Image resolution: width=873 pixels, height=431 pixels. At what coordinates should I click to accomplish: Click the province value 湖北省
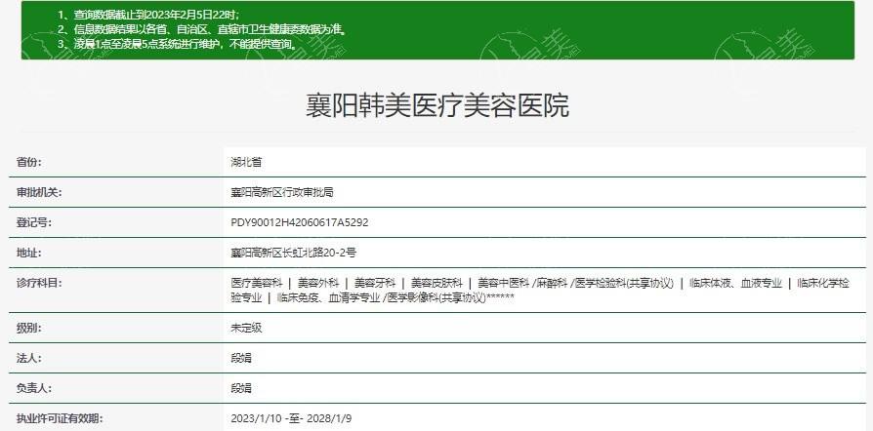click(x=246, y=163)
